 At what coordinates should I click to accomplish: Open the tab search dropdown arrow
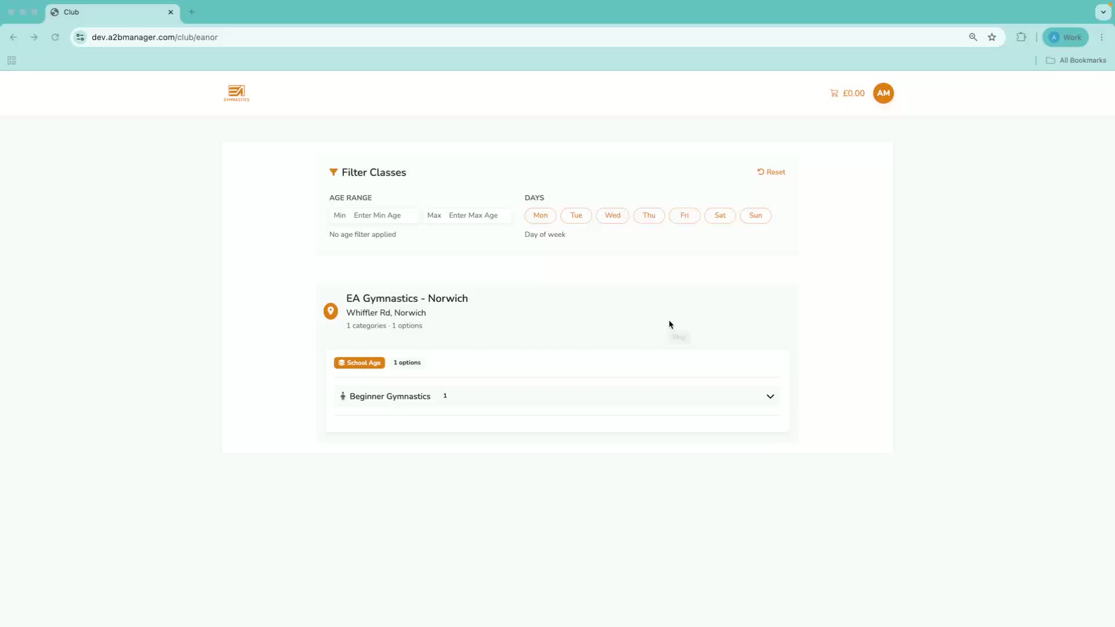point(1103,12)
